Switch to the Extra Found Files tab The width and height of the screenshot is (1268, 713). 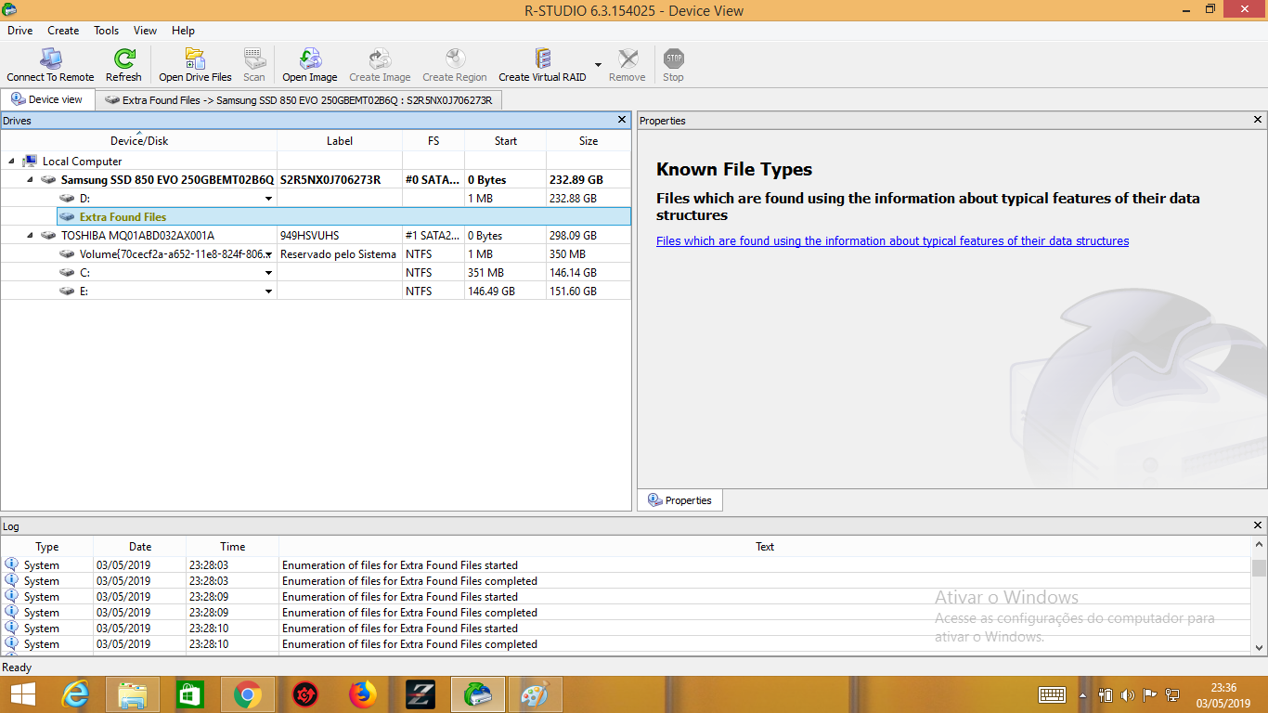tap(298, 99)
